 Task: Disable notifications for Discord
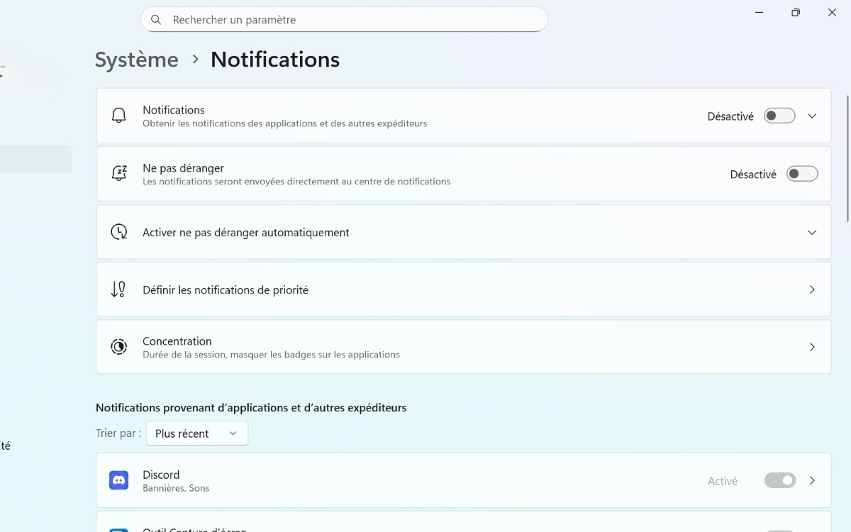coord(780,480)
